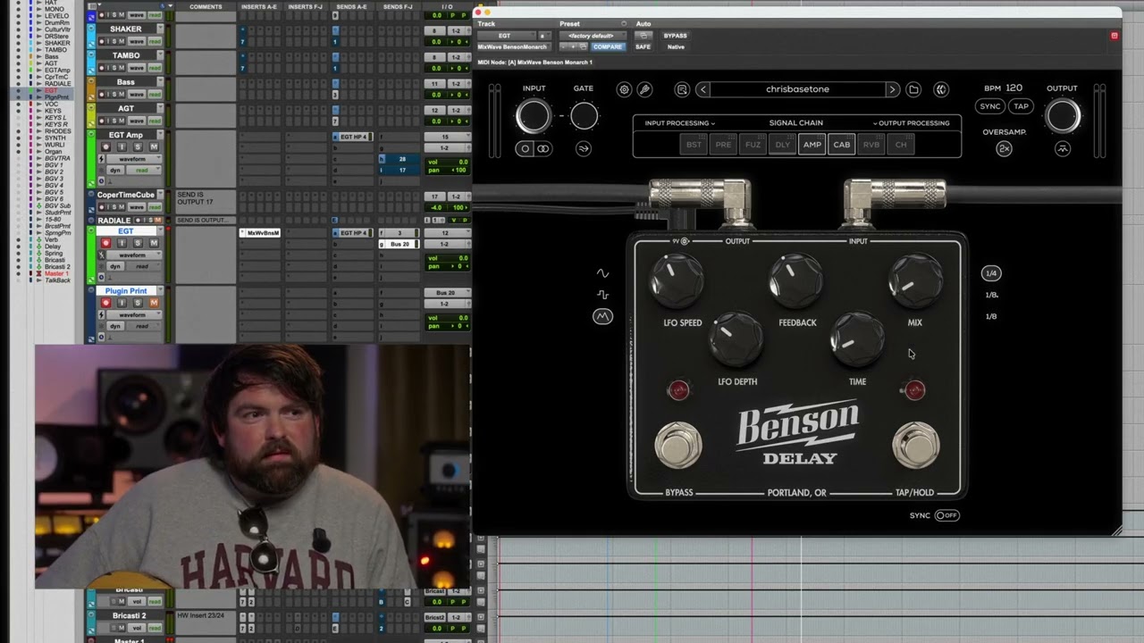Click the red target button in plugin header
Image resolution: width=1144 pixels, height=643 pixels.
(x=1114, y=36)
